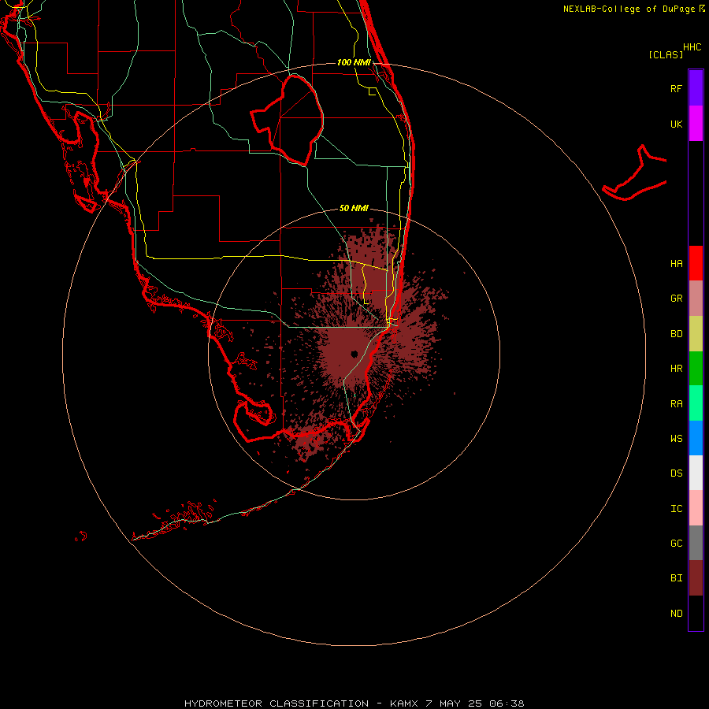
Task: Click the WS legend label
Action: pyautogui.click(x=676, y=438)
